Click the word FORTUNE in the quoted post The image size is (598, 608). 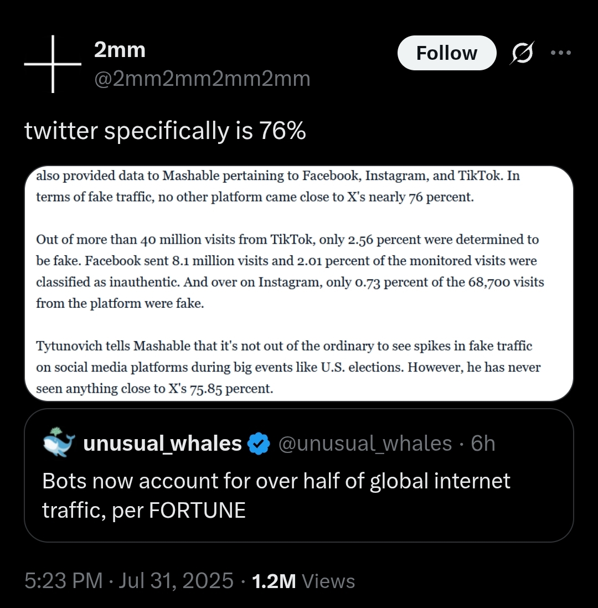pyautogui.click(x=197, y=511)
